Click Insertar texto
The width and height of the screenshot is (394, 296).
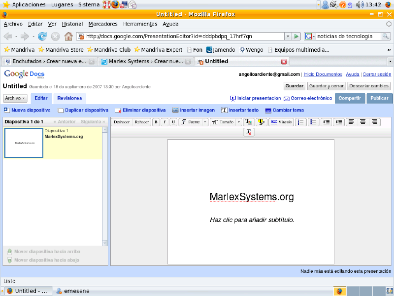pyautogui.click(x=240, y=110)
